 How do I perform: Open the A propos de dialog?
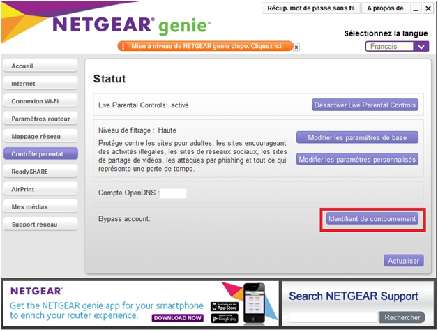385,8
